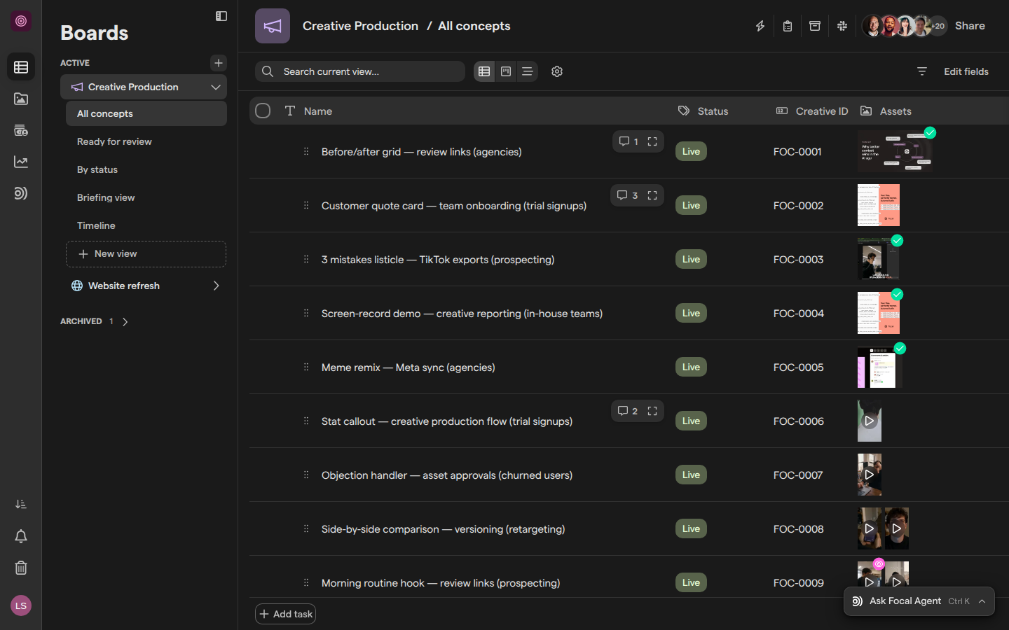The width and height of the screenshot is (1009, 630).
Task: Click the Add task button
Action: (286, 614)
